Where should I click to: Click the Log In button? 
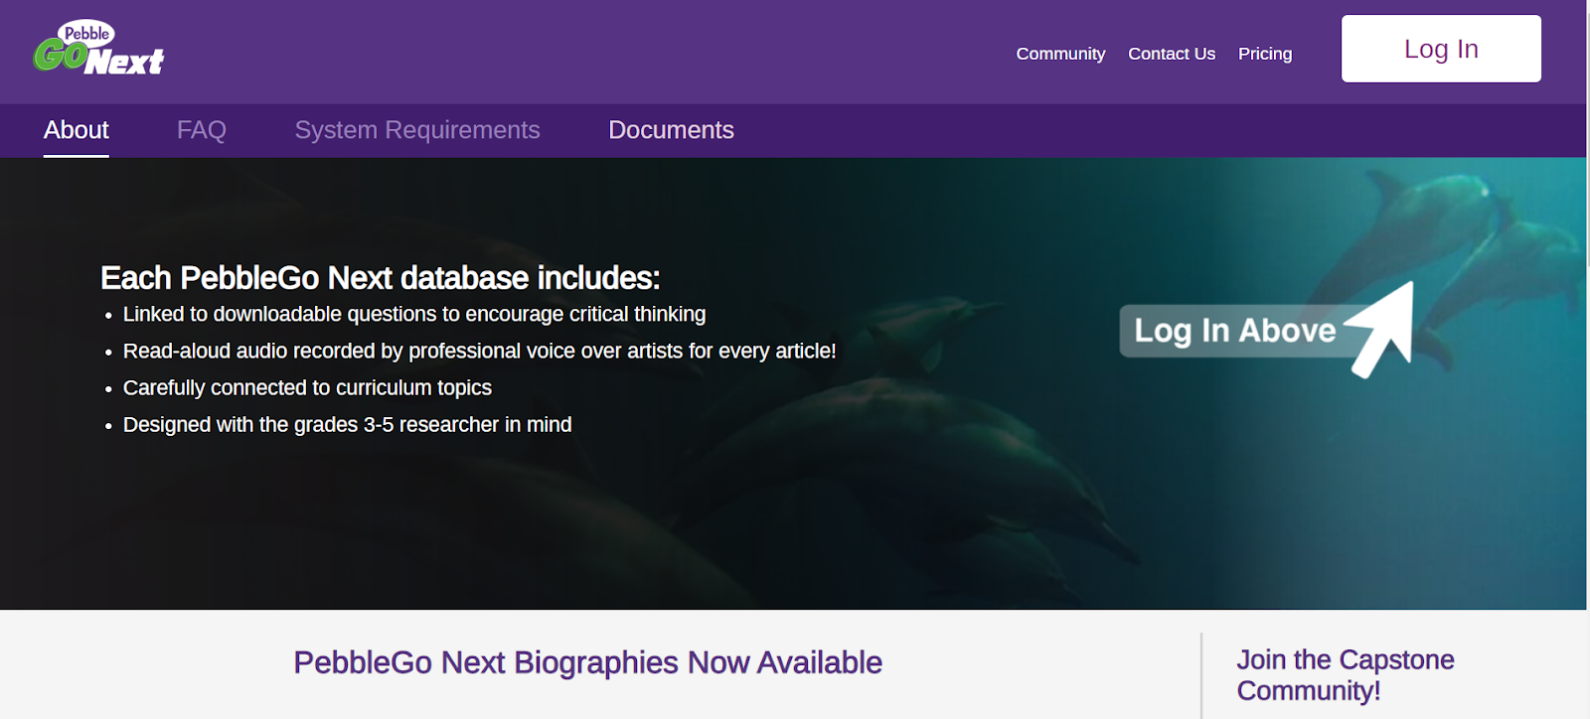pos(1441,49)
